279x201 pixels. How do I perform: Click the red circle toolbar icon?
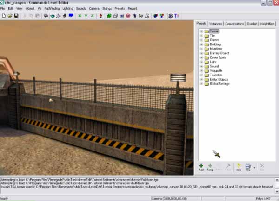128,16
